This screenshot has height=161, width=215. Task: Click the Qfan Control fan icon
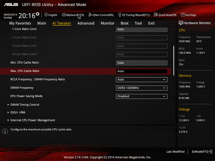tap(90, 15)
